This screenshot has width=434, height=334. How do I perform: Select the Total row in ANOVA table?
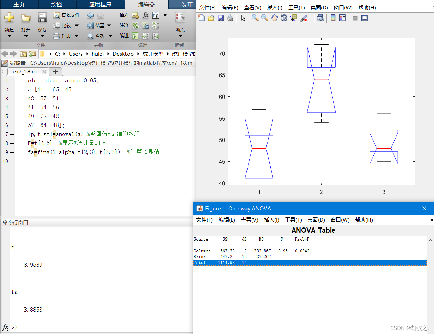tap(310, 263)
